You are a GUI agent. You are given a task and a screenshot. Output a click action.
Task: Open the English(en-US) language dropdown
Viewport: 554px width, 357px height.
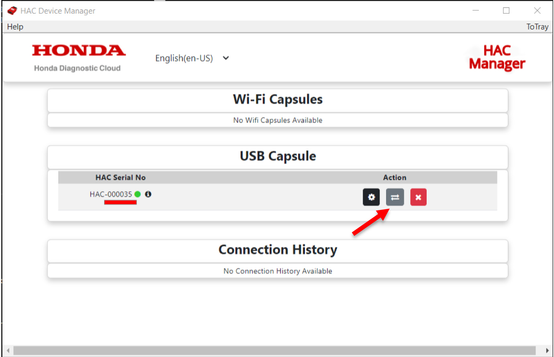point(192,58)
